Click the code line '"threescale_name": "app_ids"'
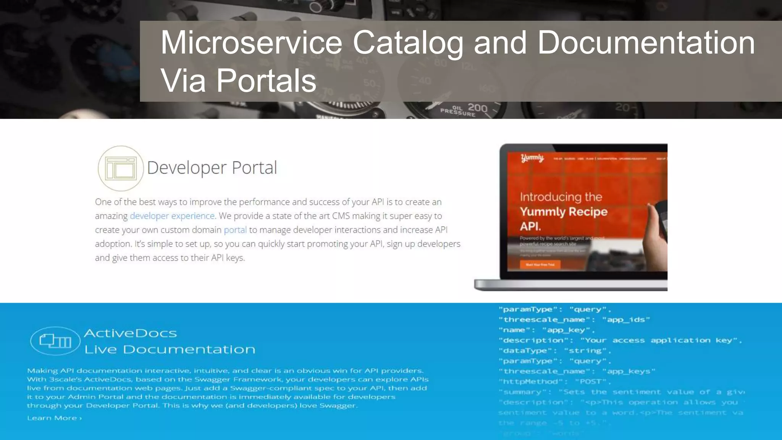This screenshot has height=440, width=782. [x=574, y=320]
